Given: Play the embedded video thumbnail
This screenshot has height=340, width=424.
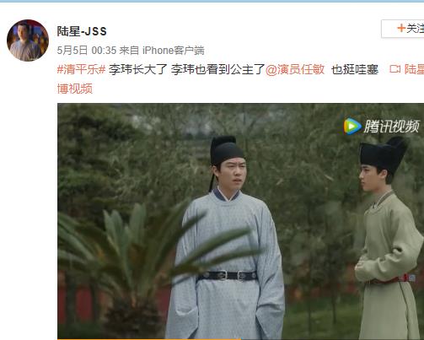Looking at the screenshot, I should point(240,221).
